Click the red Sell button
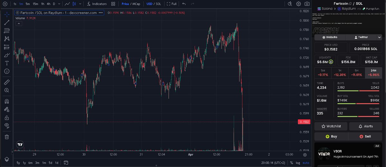The width and height of the screenshot is (386, 167). [365, 136]
